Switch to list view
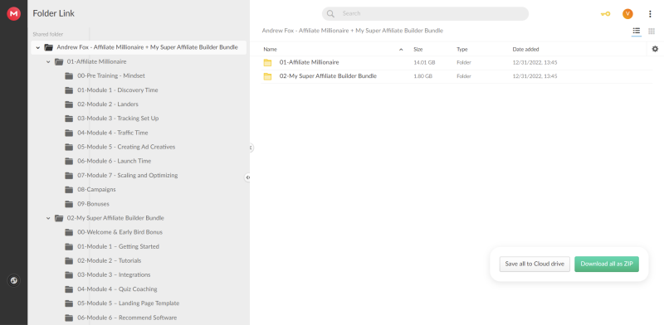 tap(636, 31)
